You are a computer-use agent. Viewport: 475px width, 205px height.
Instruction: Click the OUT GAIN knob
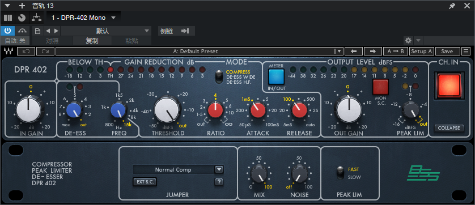[x=349, y=110]
